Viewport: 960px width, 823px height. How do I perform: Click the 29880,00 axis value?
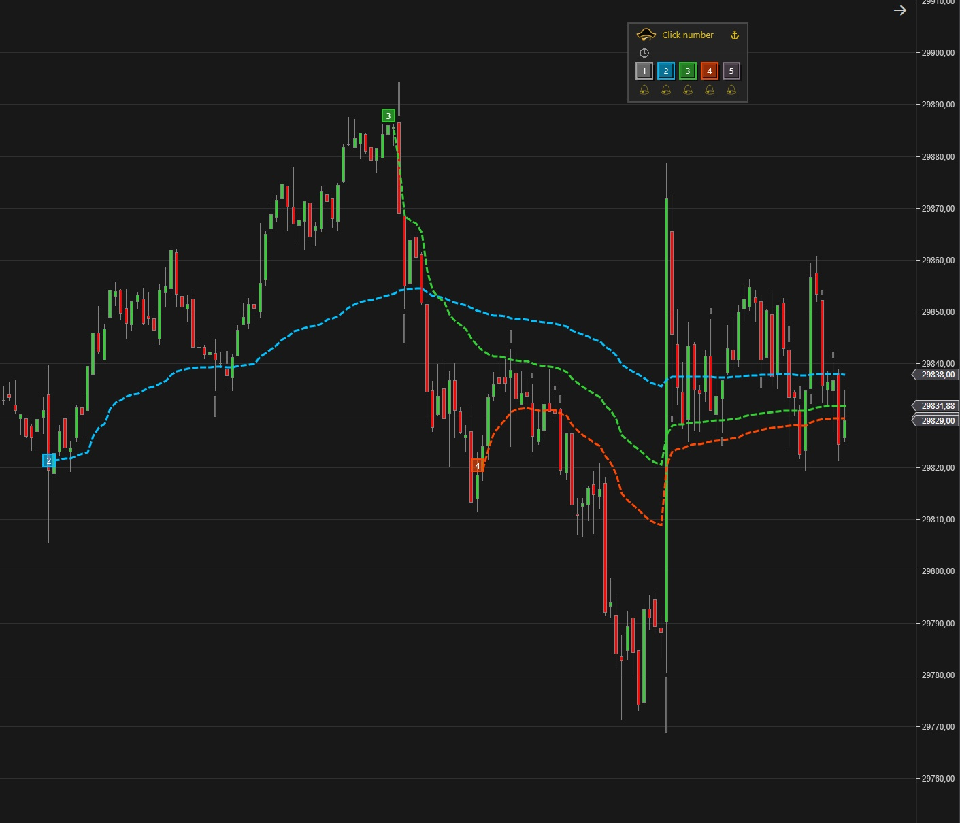click(x=938, y=157)
